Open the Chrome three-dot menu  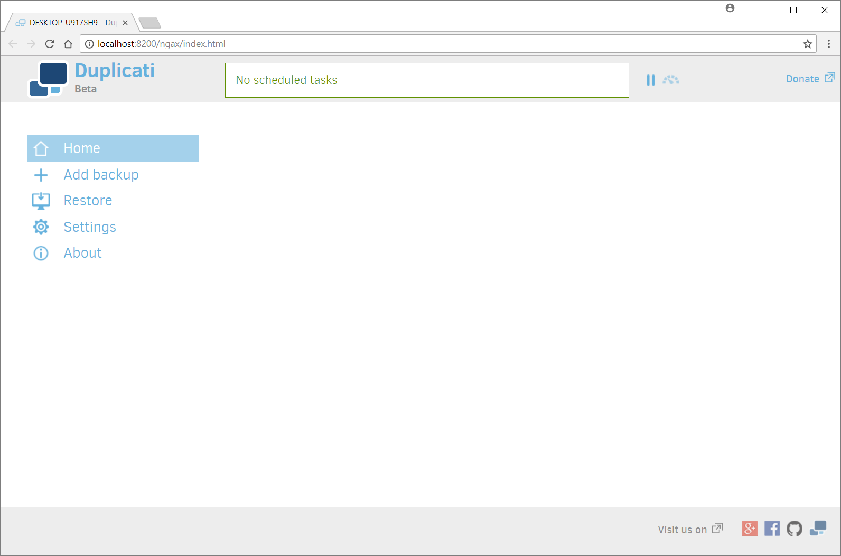(x=829, y=44)
